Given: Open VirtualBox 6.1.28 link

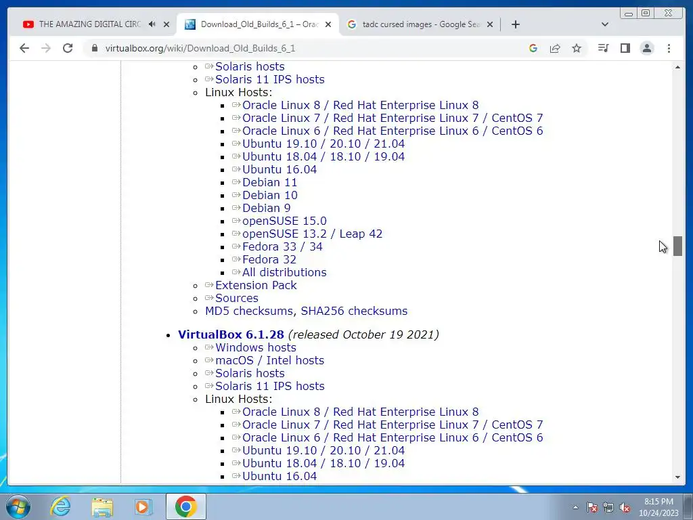Looking at the screenshot, I should click(x=231, y=334).
